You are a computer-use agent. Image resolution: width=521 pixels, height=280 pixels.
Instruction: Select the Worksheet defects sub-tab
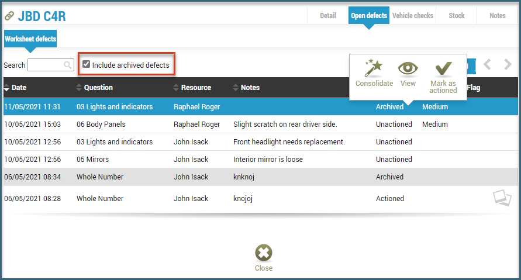pos(30,39)
